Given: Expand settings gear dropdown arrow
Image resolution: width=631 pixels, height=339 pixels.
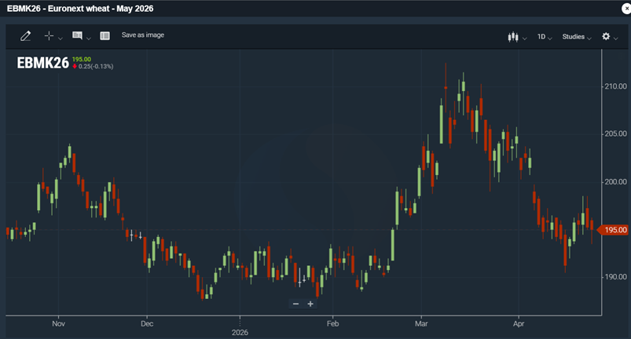Looking at the screenshot, I should [x=616, y=38].
